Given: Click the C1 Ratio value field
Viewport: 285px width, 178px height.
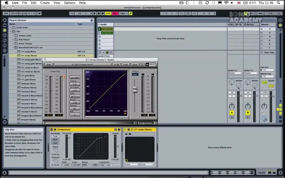Looking at the screenshot, I should (75, 96).
